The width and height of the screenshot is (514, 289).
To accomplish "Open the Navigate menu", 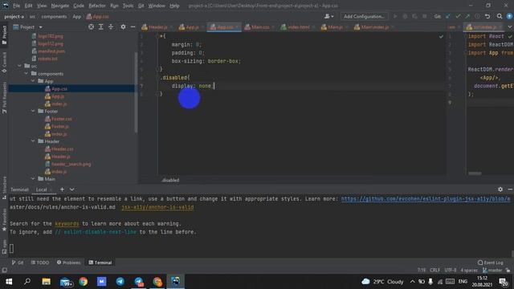I will click(60, 6).
